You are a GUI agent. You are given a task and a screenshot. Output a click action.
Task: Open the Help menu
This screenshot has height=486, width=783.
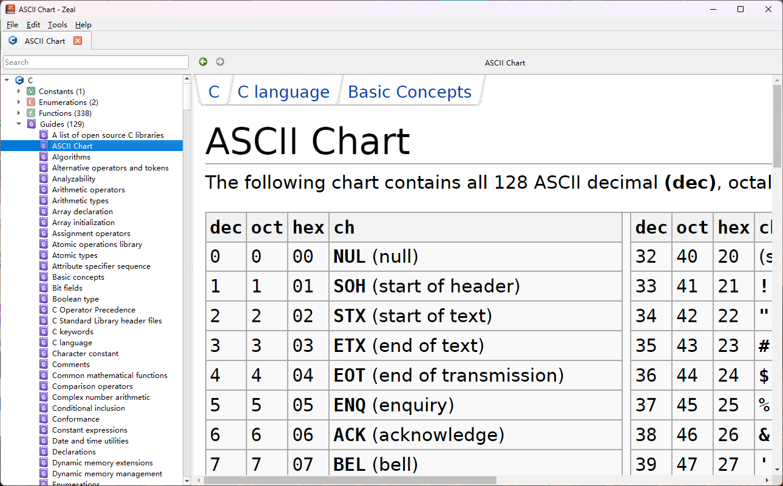[x=83, y=25]
